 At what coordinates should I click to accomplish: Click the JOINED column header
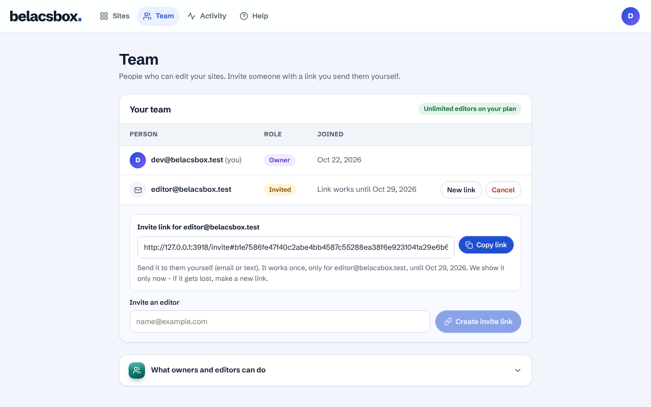331,134
